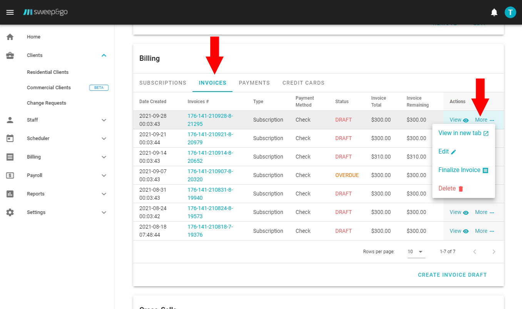Switch to the Payments tab
522x309 pixels.
click(254, 83)
